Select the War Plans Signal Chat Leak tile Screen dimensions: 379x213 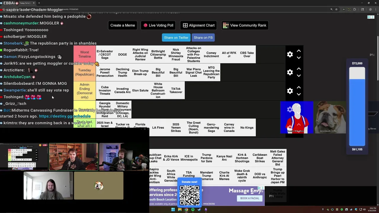tap(194, 72)
